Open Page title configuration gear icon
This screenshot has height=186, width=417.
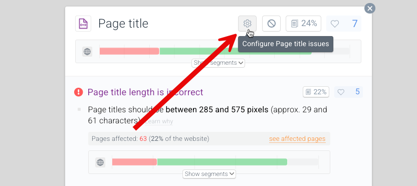tap(247, 24)
